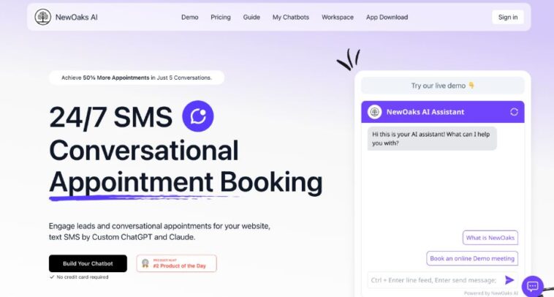Screen dimensions: 554x297
Task: Open the Guide menu item
Action: tap(251, 18)
